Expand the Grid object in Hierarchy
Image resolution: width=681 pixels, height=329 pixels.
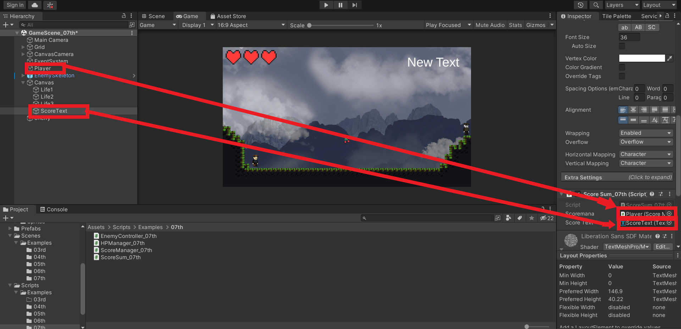23,47
